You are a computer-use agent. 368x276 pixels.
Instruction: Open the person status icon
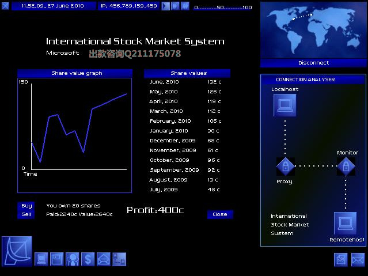tap(73, 259)
